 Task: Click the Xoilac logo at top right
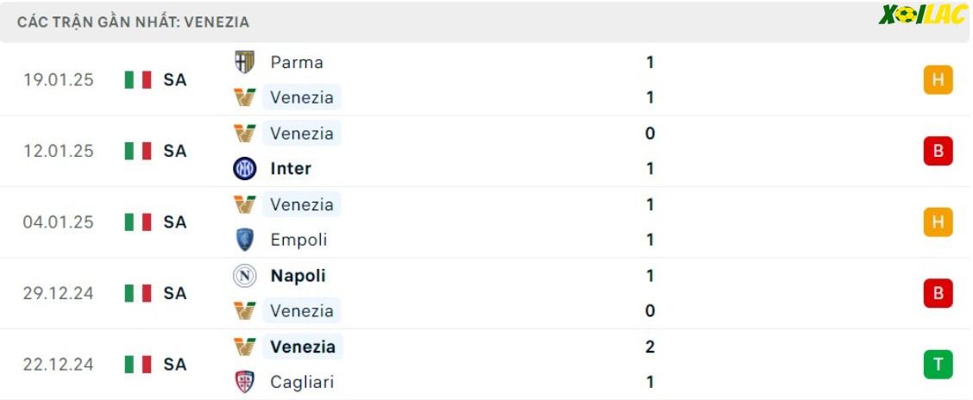point(923,15)
